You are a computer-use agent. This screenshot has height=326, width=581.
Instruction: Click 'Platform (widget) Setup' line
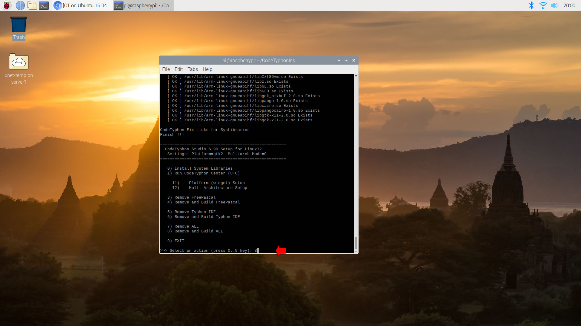(208, 183)
